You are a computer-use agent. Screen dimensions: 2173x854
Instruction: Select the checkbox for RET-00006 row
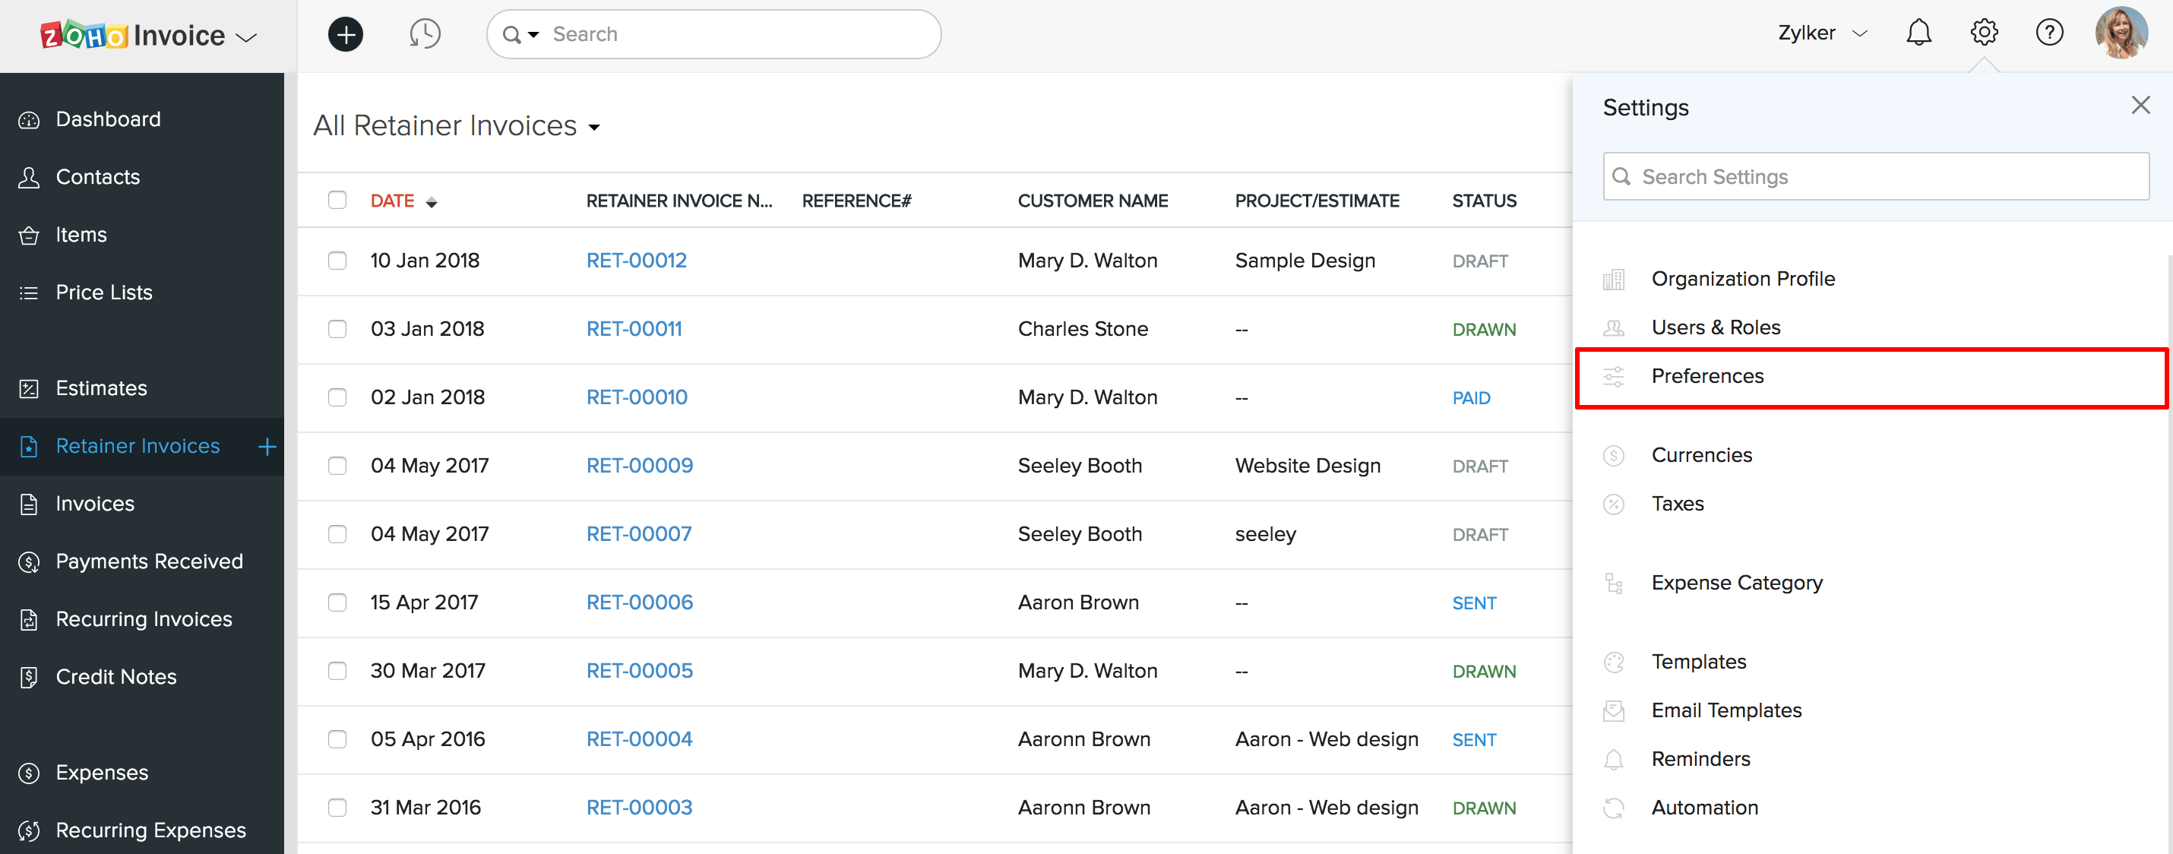(337, 603)
